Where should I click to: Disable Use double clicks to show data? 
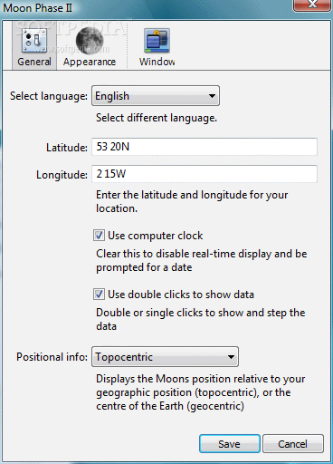point(99,295)
